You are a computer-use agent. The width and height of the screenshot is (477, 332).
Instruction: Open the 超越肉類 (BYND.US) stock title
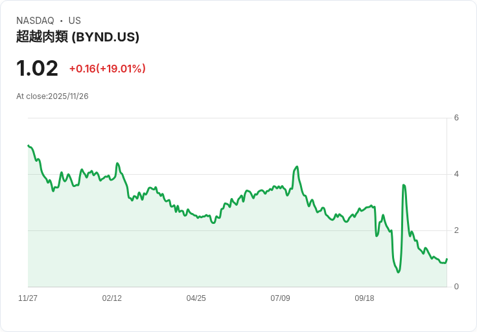point(78,37)
